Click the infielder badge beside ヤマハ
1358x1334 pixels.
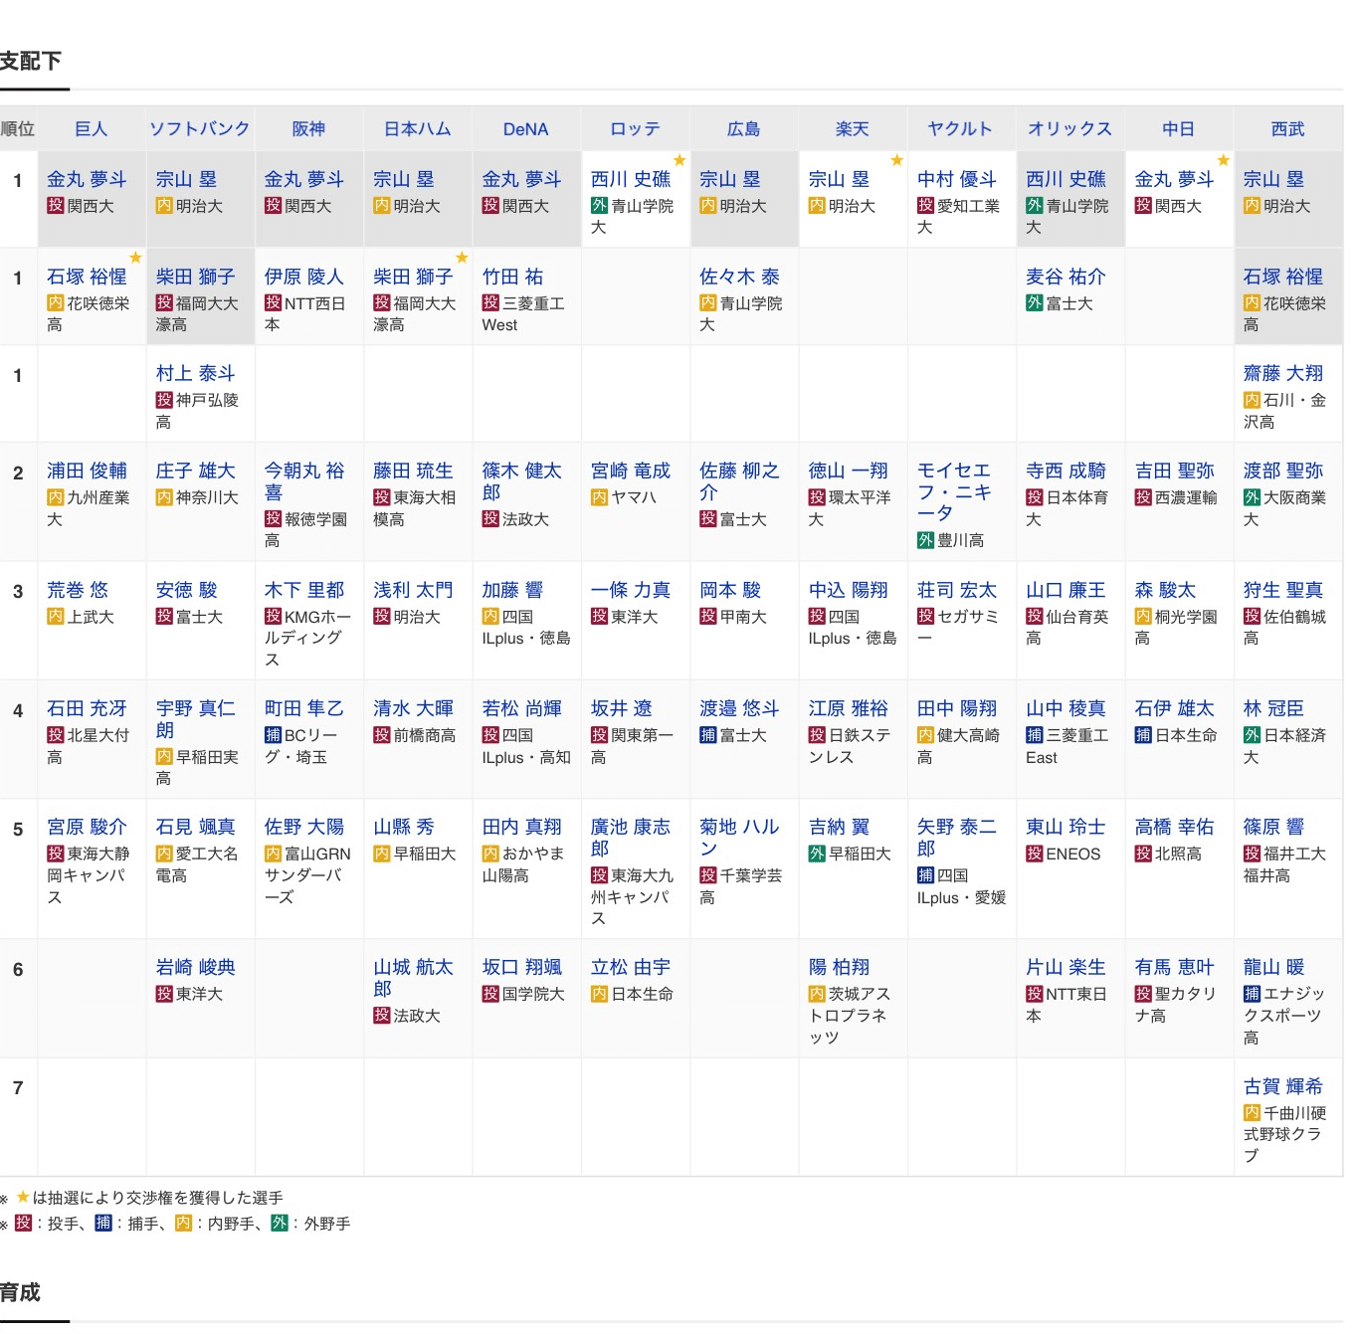(599, 497)
